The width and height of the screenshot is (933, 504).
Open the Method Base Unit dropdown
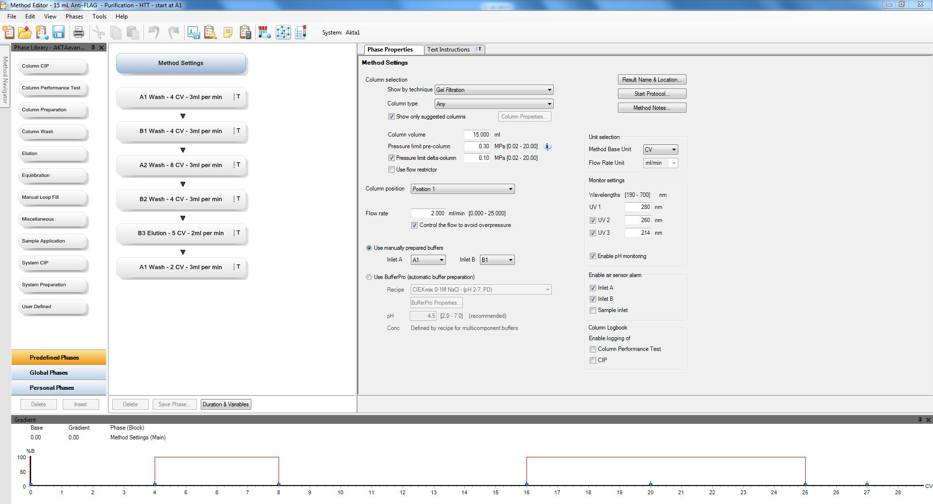click(660, 150)
